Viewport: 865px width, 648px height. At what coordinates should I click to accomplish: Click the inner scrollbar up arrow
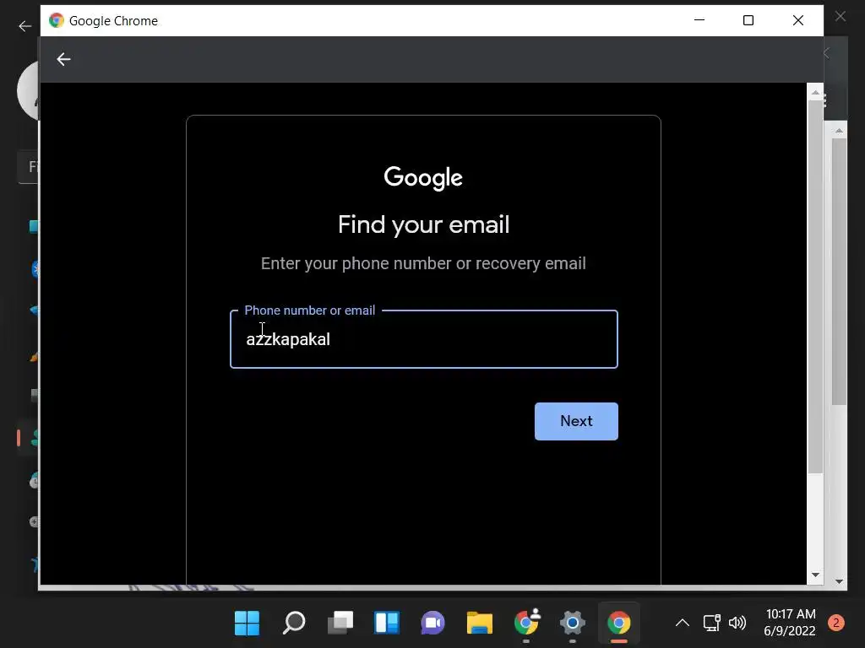[815, 92]
